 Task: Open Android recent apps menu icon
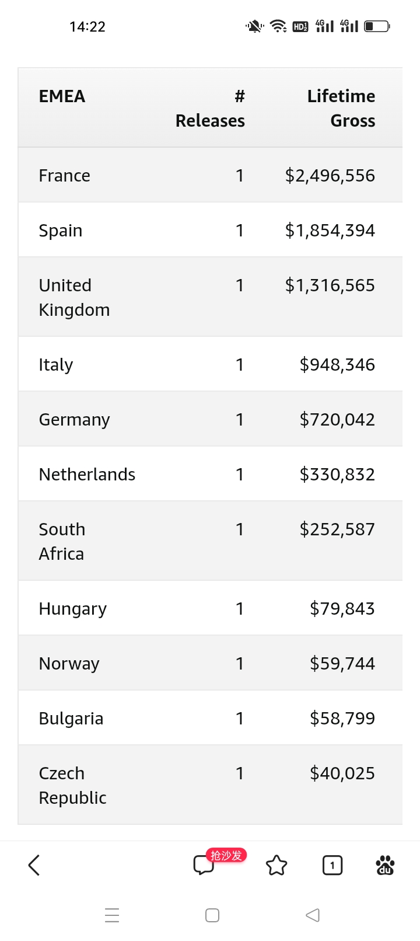(x=112, y=915)
